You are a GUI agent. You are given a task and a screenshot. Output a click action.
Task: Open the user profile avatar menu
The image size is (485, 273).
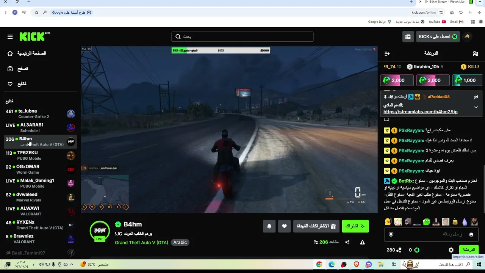[467, 36]
